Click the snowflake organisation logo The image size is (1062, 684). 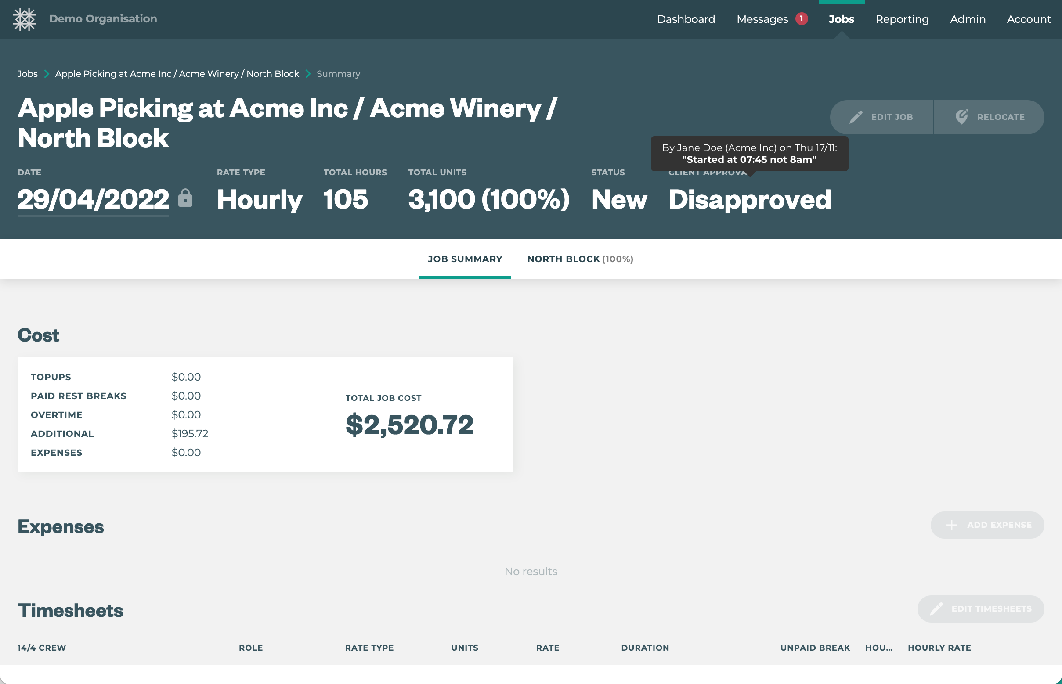click(25, 19)
